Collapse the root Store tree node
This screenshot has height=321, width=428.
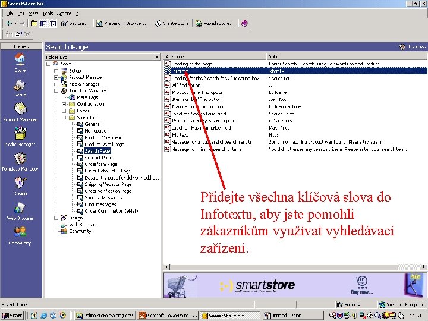point(48,64)
